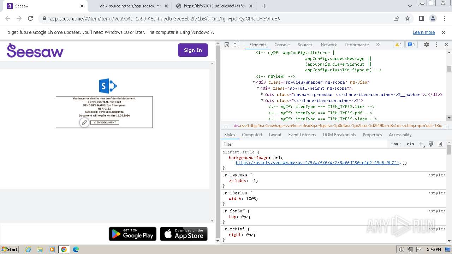This screenshot has height=254, width=452.
Task: Switch to the Console tab
Action: coord(282,45)
